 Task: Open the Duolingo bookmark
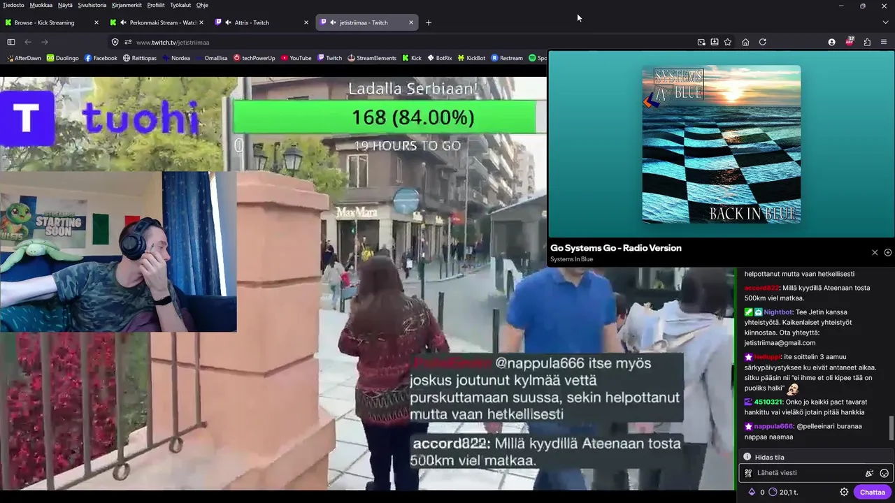pyautogui.click(x=63, y=58)
